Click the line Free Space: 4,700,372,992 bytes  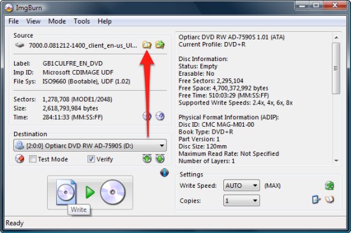pyautogui.click(x=223, y=88)
